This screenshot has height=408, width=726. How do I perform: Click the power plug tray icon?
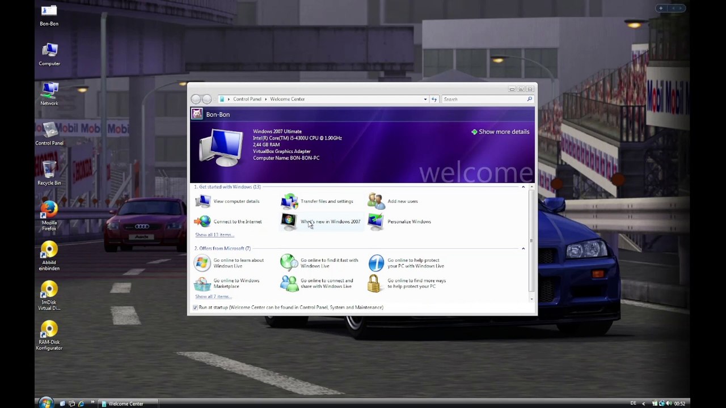click(655, 403)
